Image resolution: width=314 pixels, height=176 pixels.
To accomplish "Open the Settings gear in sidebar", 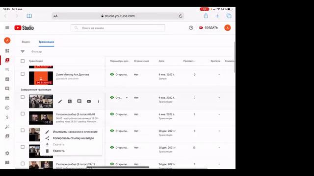I will click(7, 153).
